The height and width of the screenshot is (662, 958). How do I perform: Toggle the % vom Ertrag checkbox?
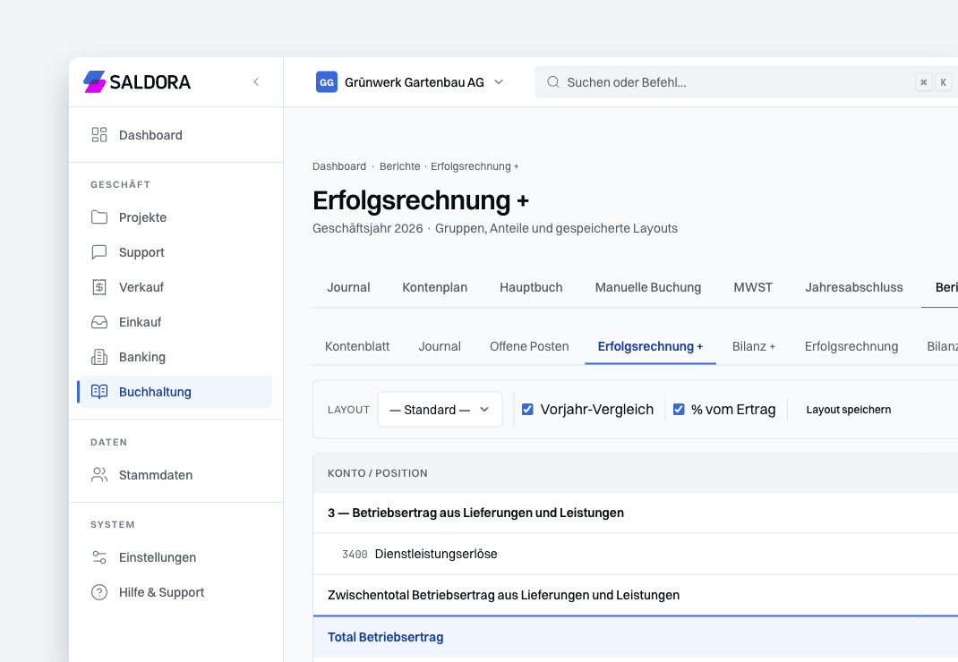point(678,409)
